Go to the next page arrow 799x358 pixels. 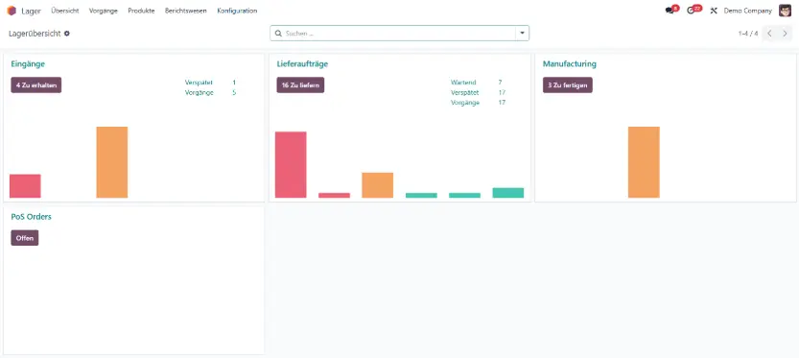786,34
